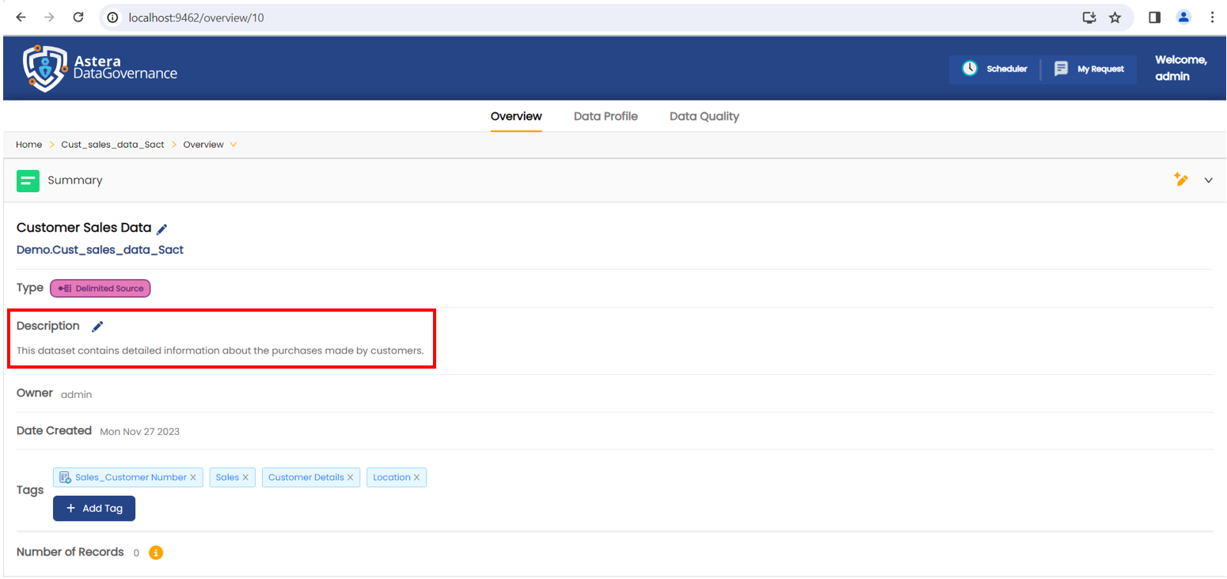Click the browser address bar URL
Screen dimensions: 1227x579
coord(196,17)
